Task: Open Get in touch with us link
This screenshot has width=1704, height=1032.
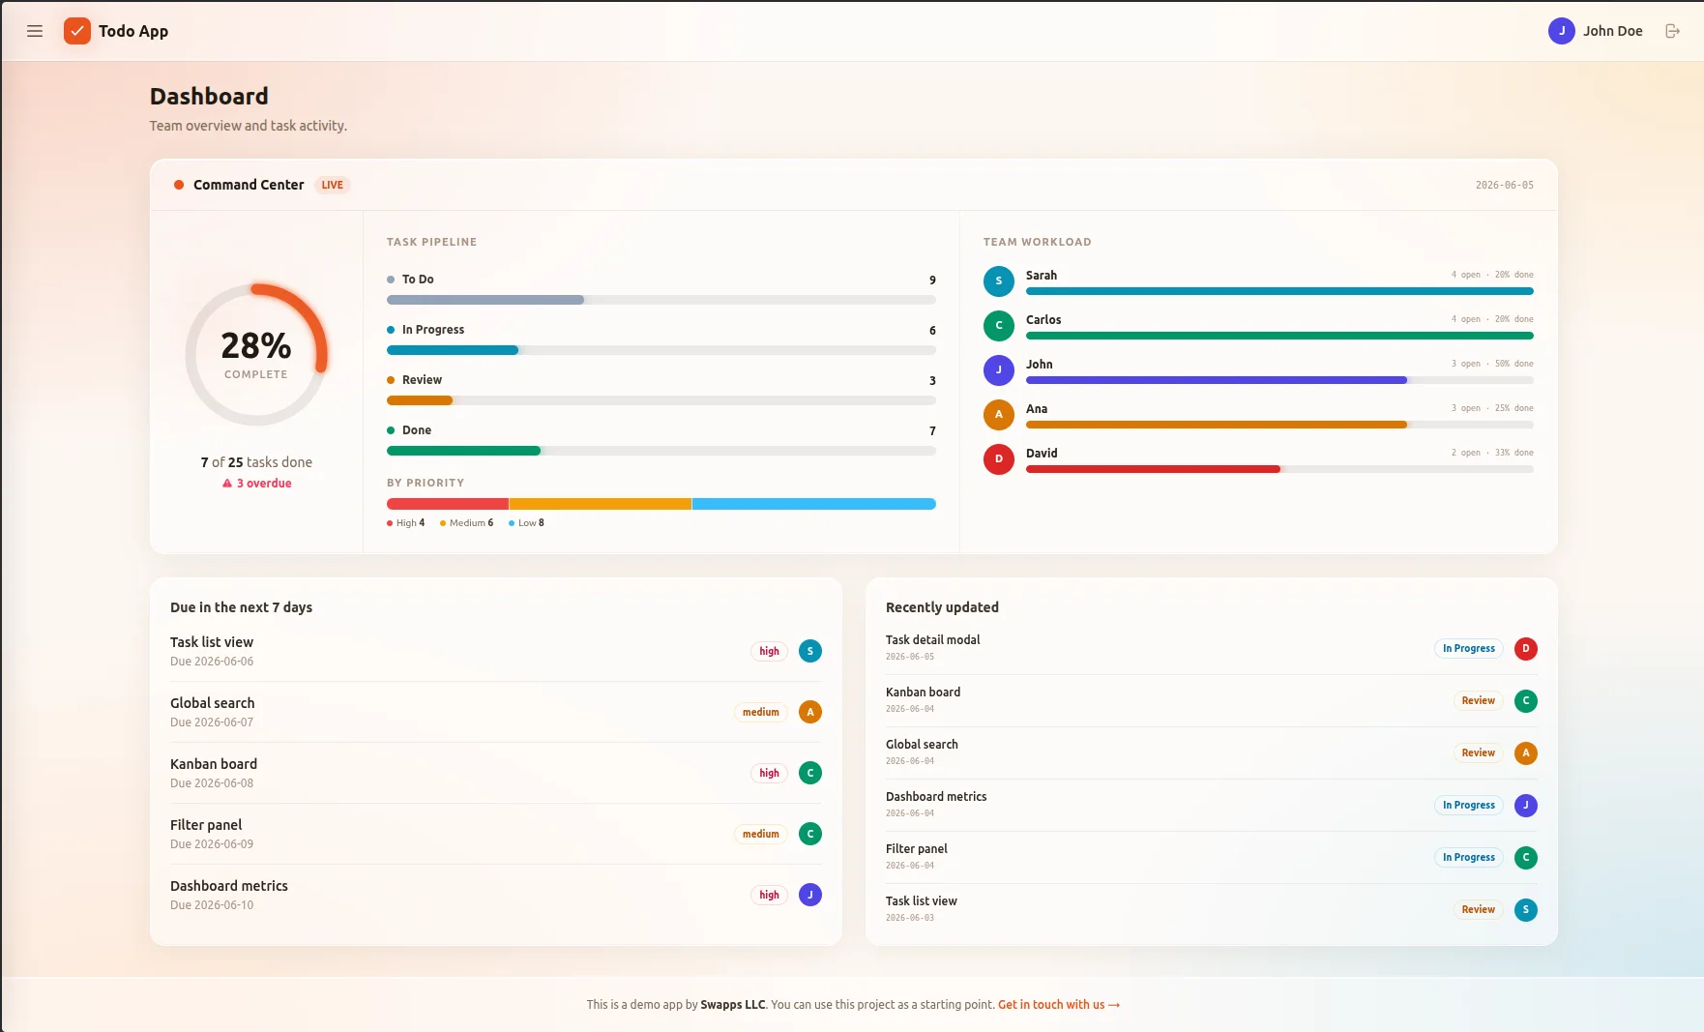Action: [x=1059, y=1005]
